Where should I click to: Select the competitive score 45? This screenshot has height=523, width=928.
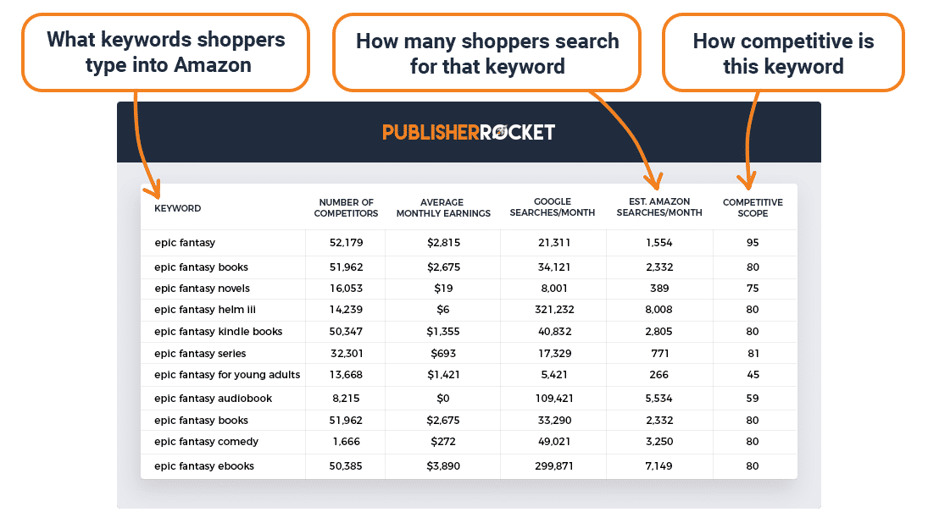coord(753,375)
